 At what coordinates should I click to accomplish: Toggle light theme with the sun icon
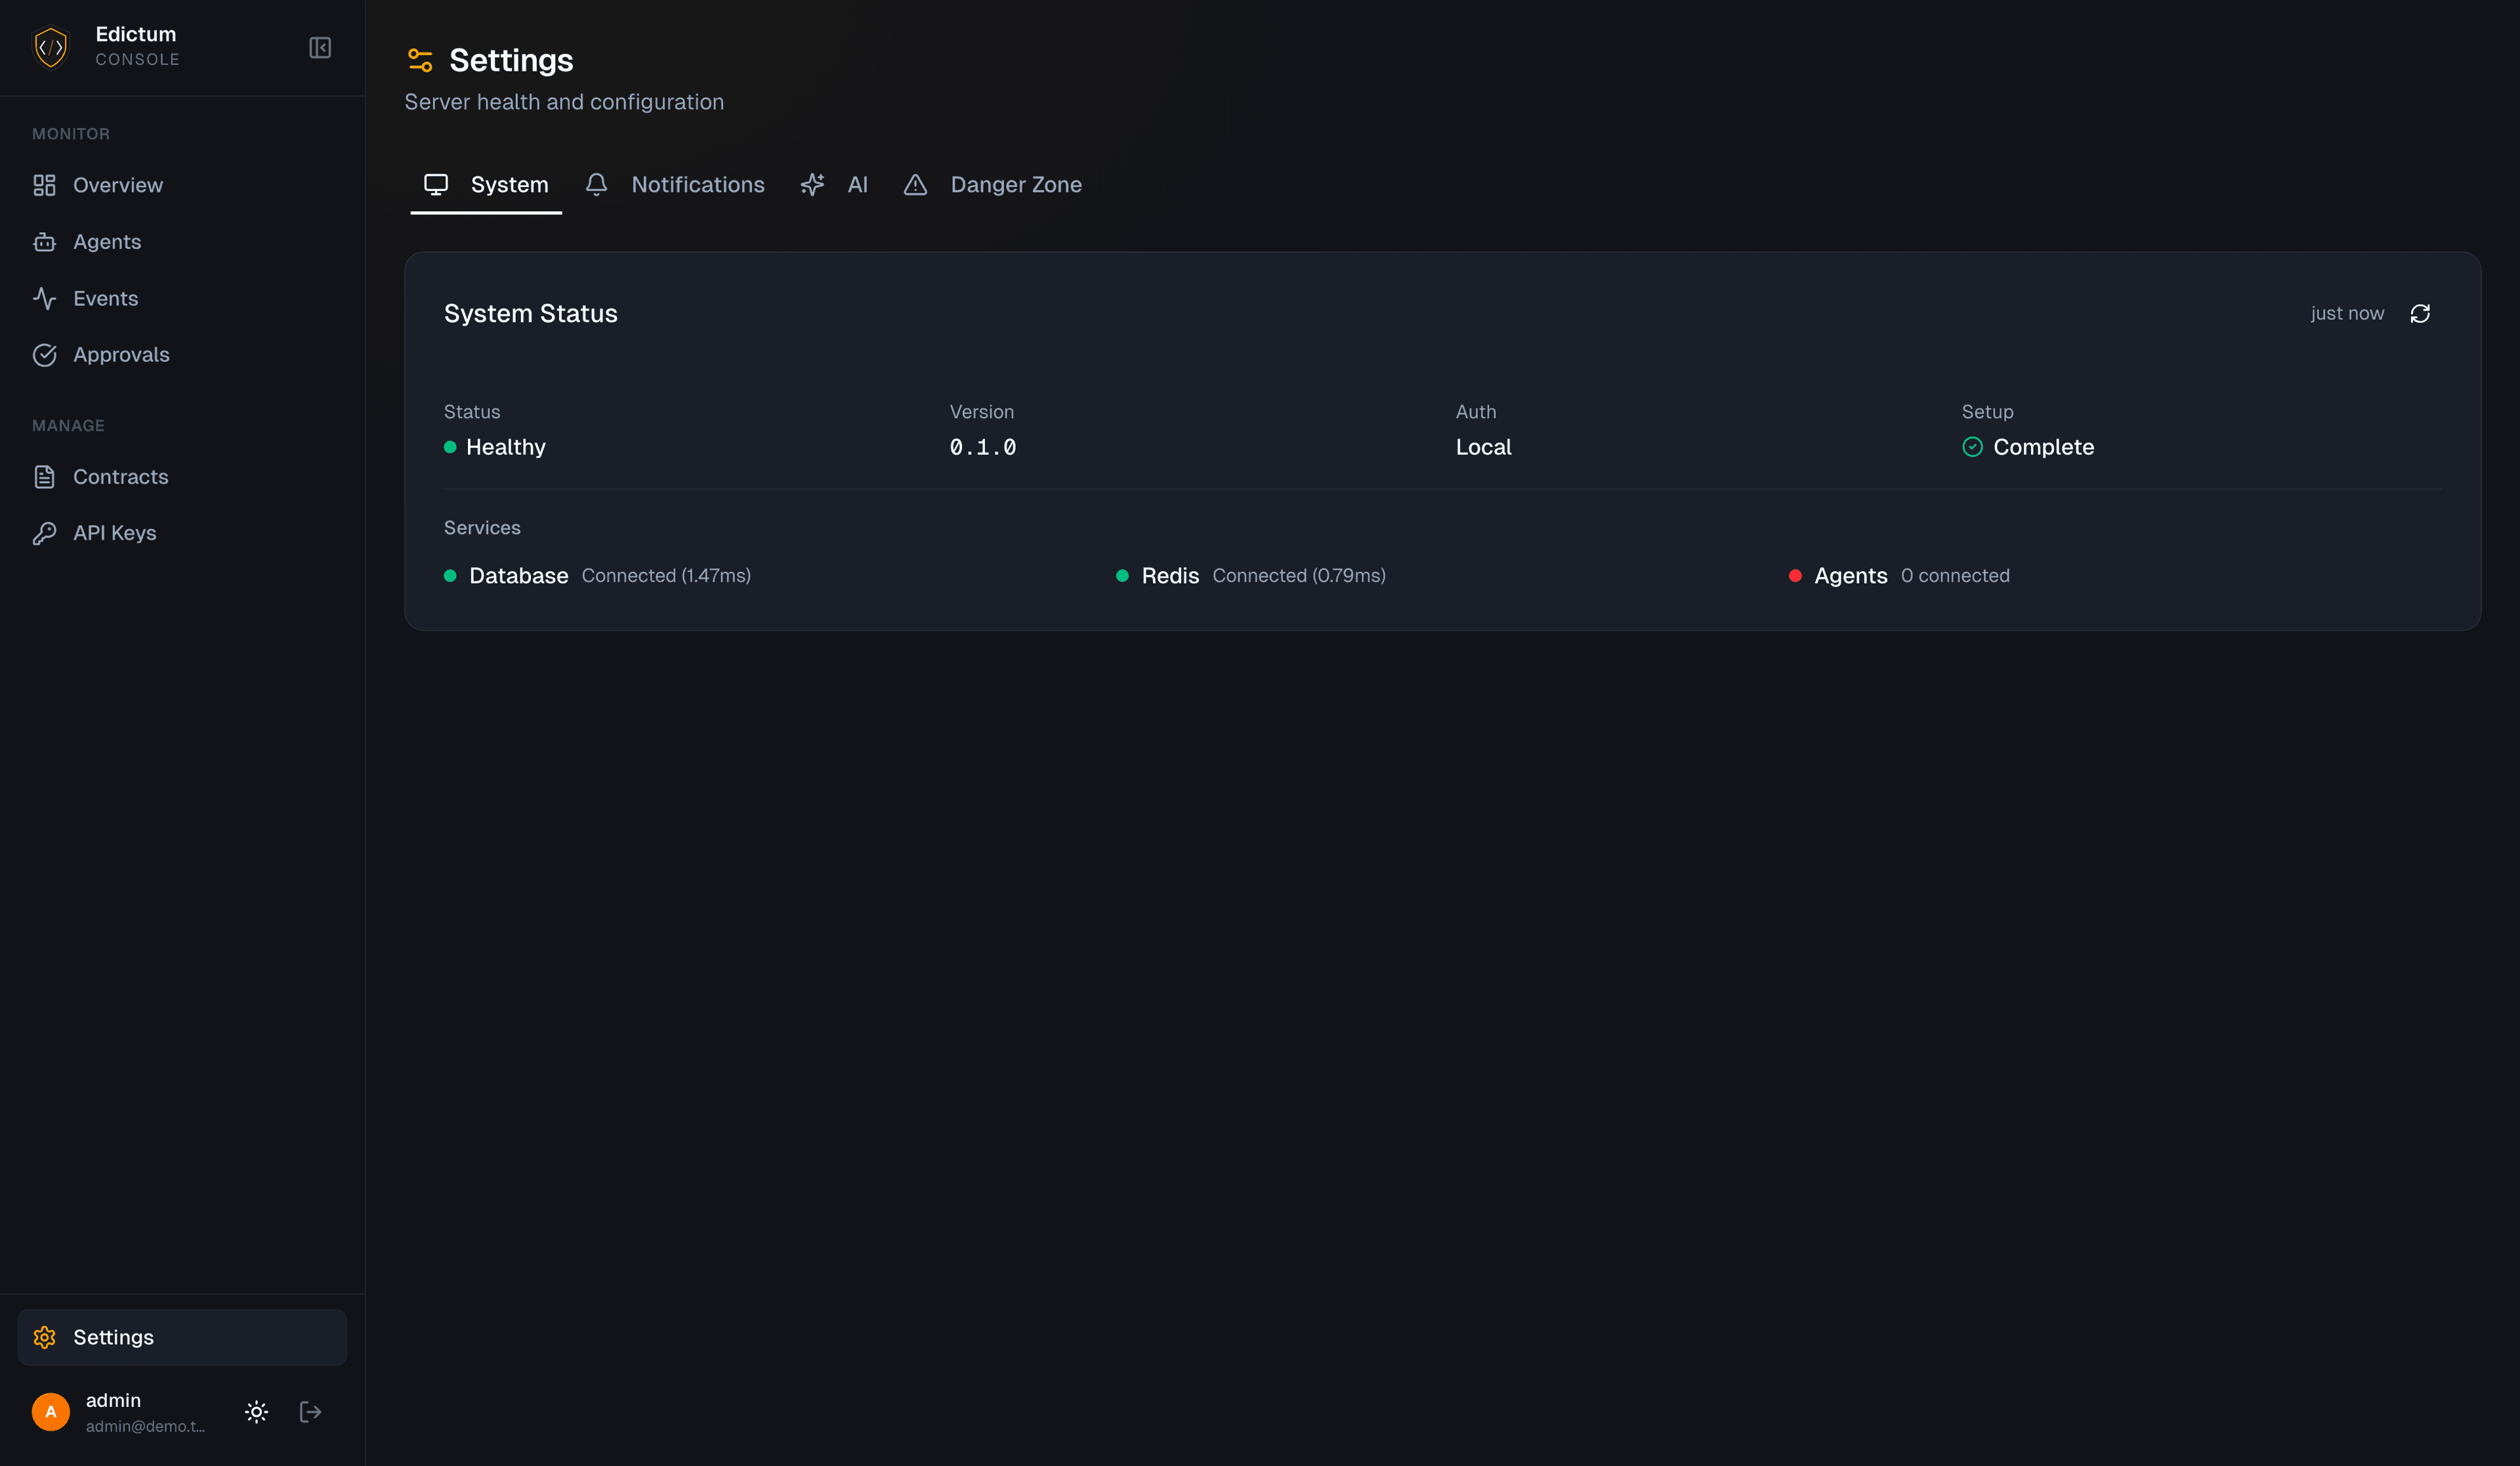point(256,1411)
